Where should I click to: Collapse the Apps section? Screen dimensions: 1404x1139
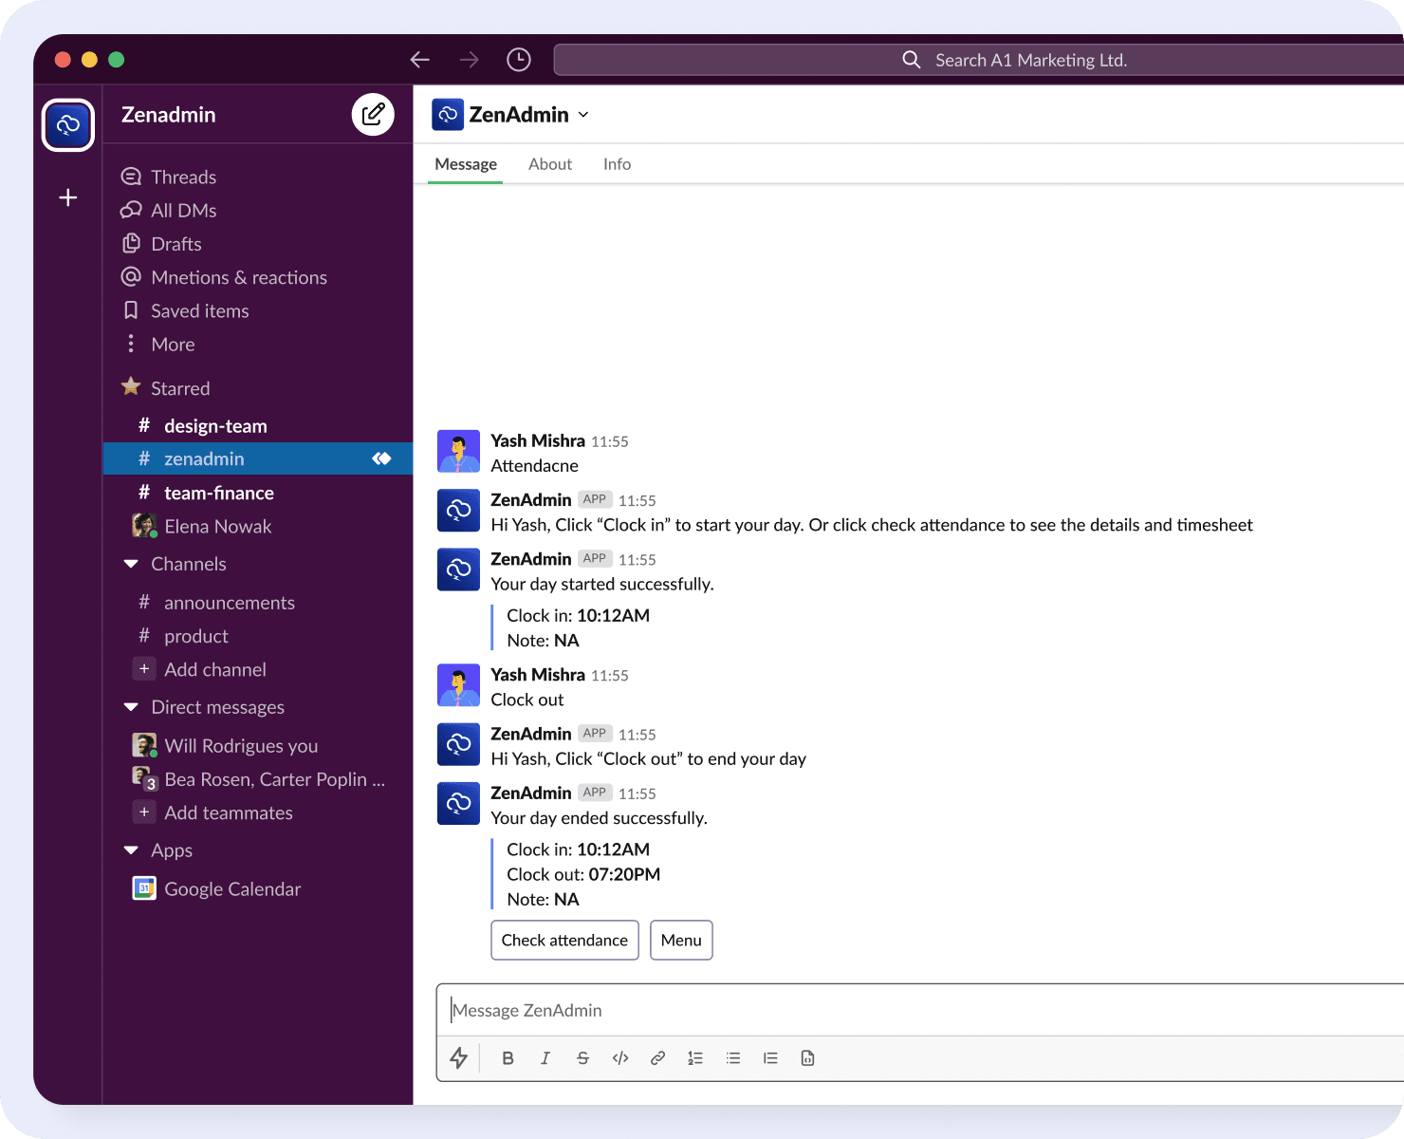coord(131,850)
